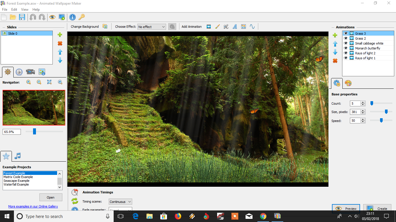Open the Timing scene dropdown
Screen dimensions: 396x222
coord(120,201)
